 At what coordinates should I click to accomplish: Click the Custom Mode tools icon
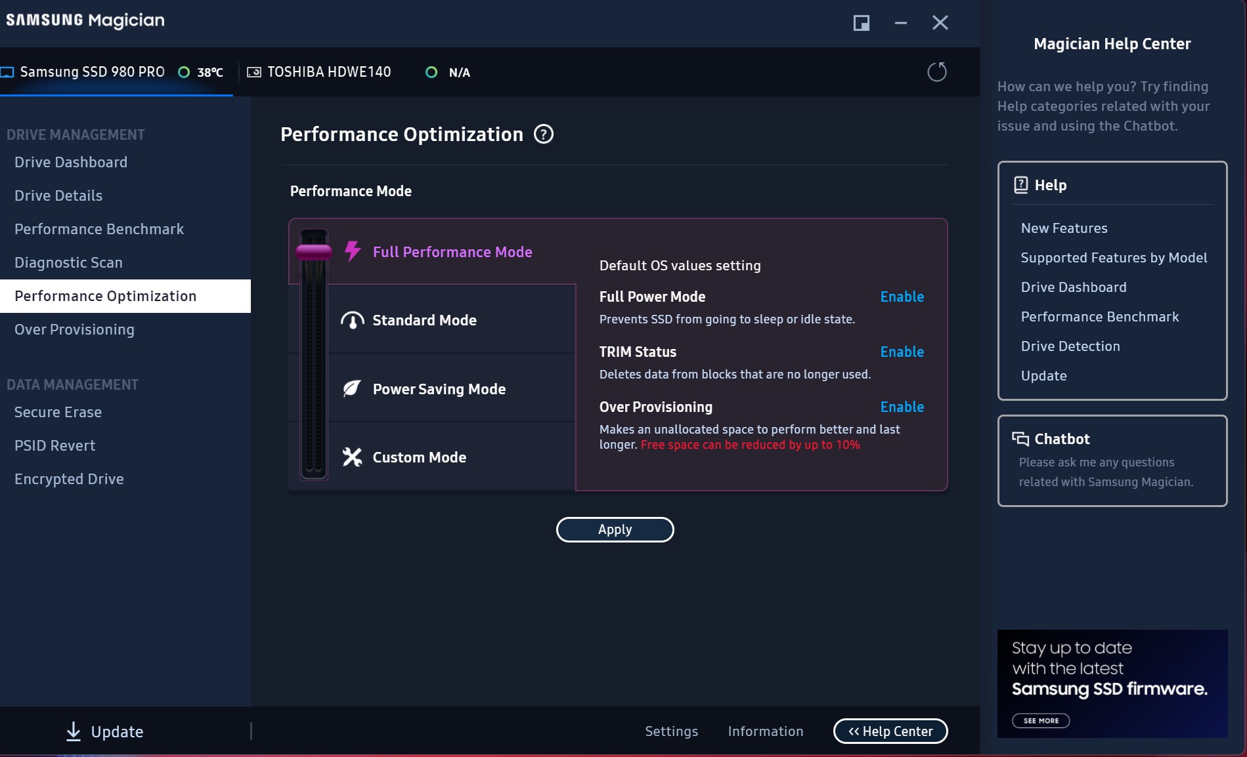pyautogui.click(x=352, y=457)
